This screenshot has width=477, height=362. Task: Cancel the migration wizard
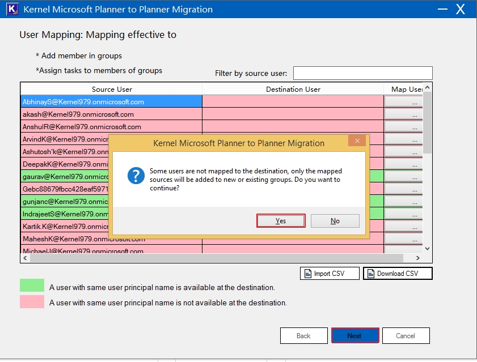pos(406,335)
